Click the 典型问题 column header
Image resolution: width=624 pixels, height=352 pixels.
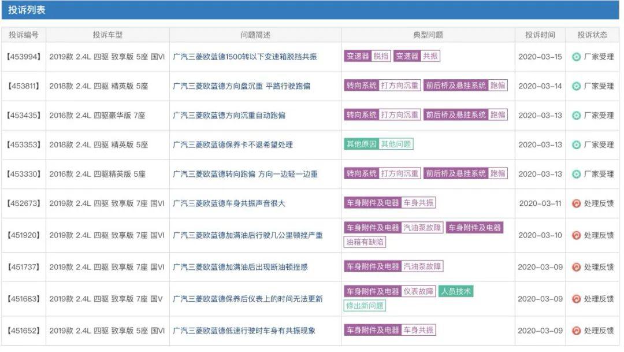[x=428, y=35]
